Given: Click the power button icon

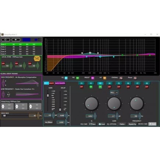Looking at the screenshot, I should [6, 40].
